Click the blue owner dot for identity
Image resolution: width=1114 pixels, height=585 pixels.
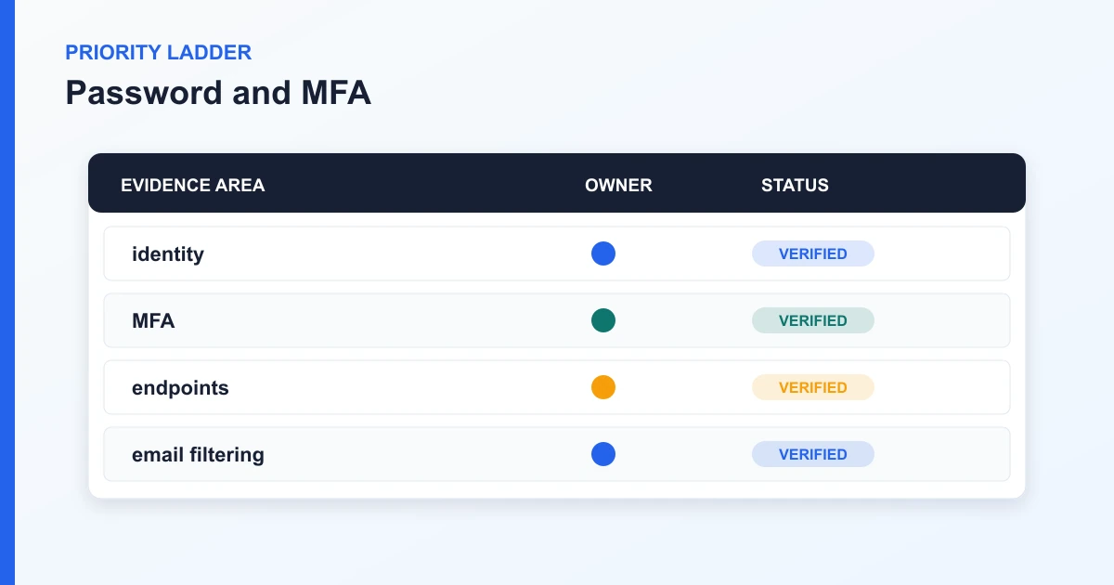point(603,253)
